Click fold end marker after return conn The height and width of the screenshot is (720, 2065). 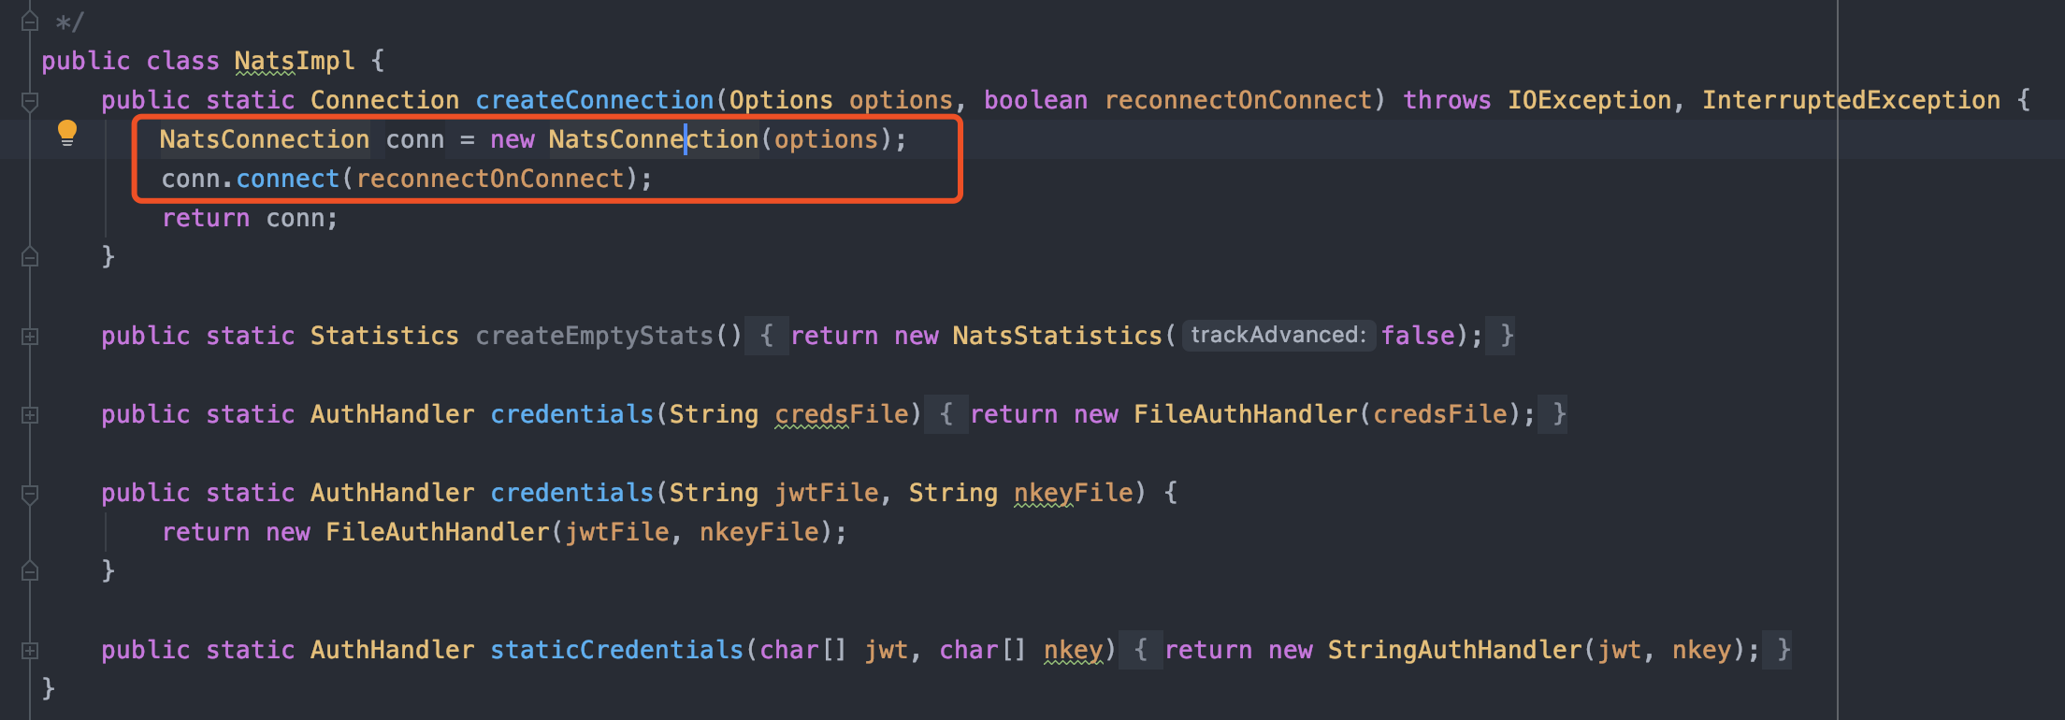click(30, 256)
